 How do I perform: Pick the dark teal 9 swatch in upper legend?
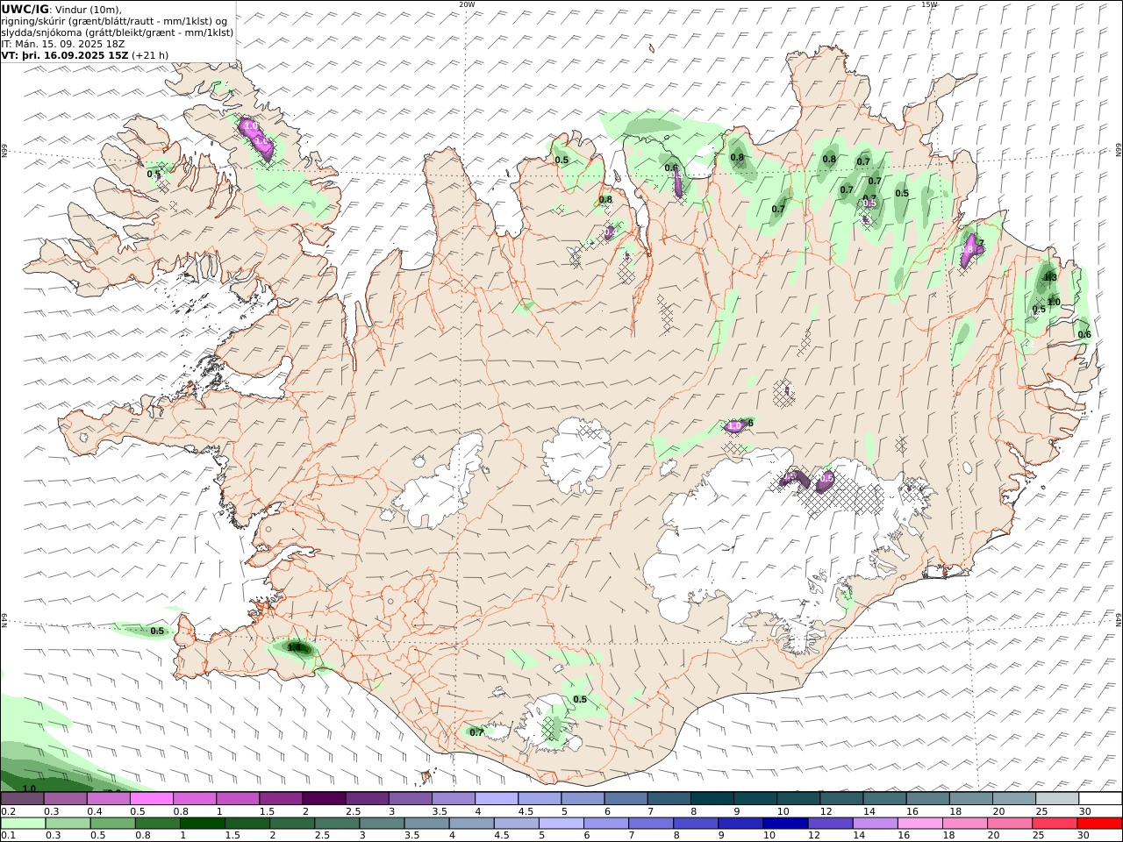[x=754, y=799]
